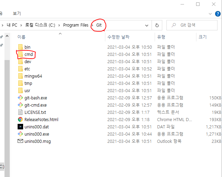Screen dimensions: 222x177
Task: Sort by 크기 column header
Action: click(202, 37)
